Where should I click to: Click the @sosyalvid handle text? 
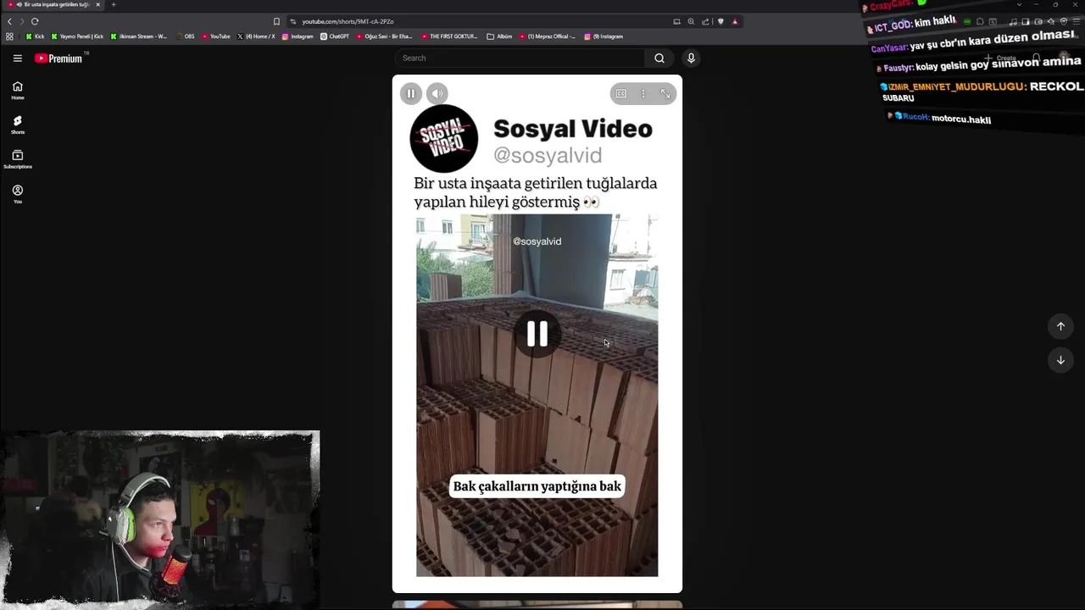tap(548, 156)
